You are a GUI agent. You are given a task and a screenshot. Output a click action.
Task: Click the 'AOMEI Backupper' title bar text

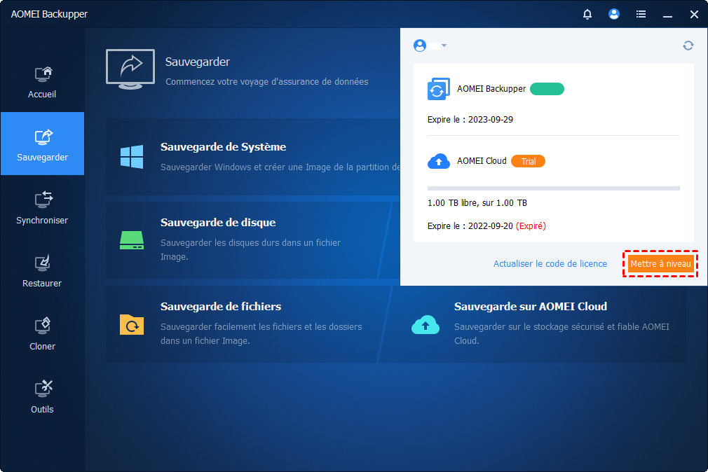pyautogui.click(x=49, y=14)
